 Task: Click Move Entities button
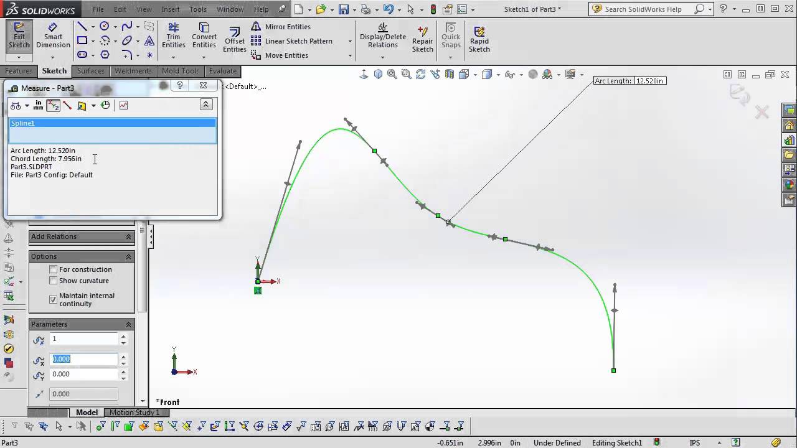pos(280,55)
